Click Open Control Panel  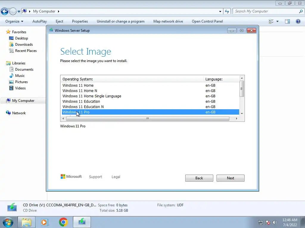(207, 21)
